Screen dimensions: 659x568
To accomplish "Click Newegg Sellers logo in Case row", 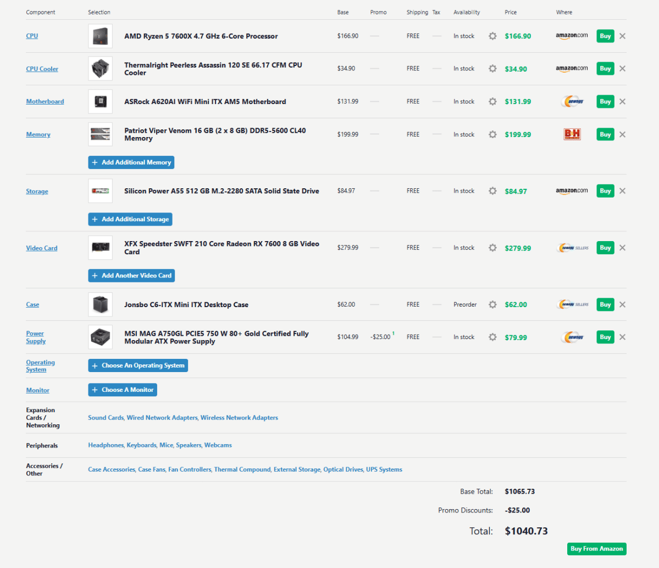I will pyautogui.click(x=572, y=304).
